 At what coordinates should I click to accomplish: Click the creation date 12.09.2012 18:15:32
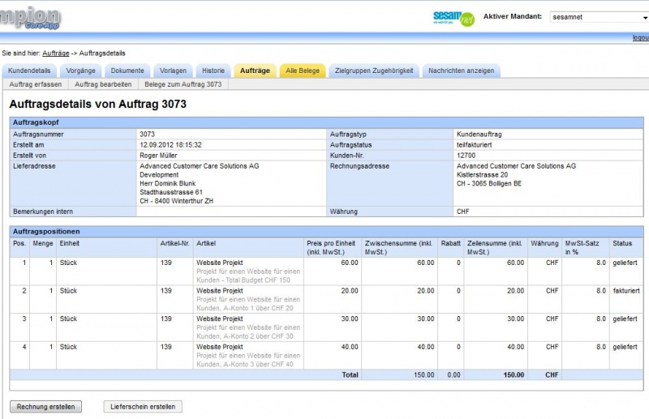(170, 145)
